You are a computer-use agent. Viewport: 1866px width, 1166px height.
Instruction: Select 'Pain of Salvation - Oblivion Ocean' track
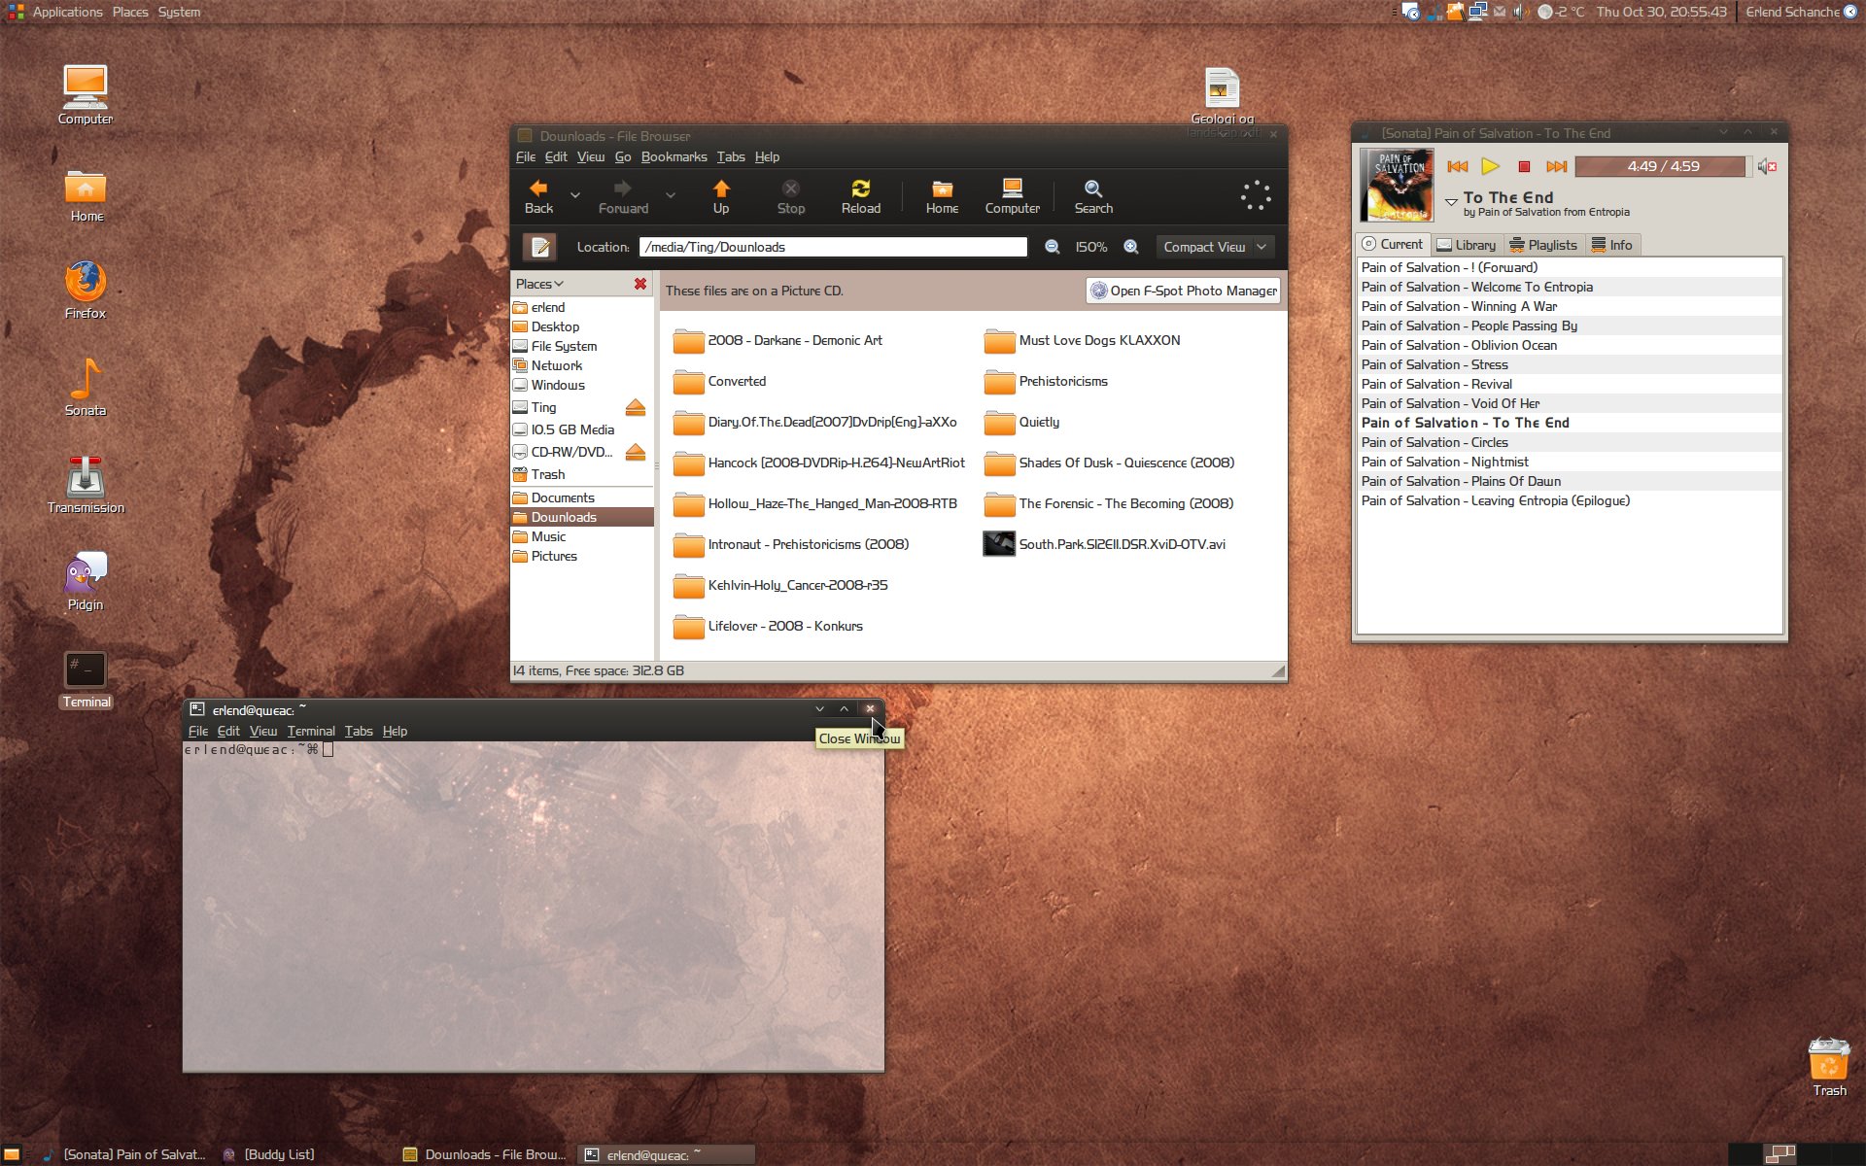click(x=1570, y=345)
